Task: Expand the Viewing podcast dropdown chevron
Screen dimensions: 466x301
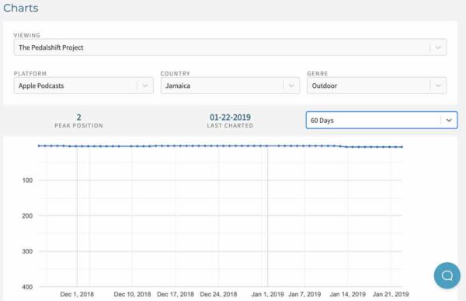Action: click(x=438, y=47)
